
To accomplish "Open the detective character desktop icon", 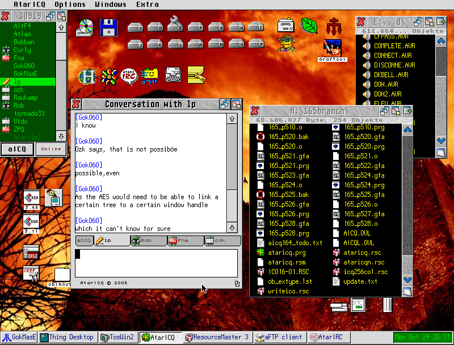I will click(x=287, y=44).
